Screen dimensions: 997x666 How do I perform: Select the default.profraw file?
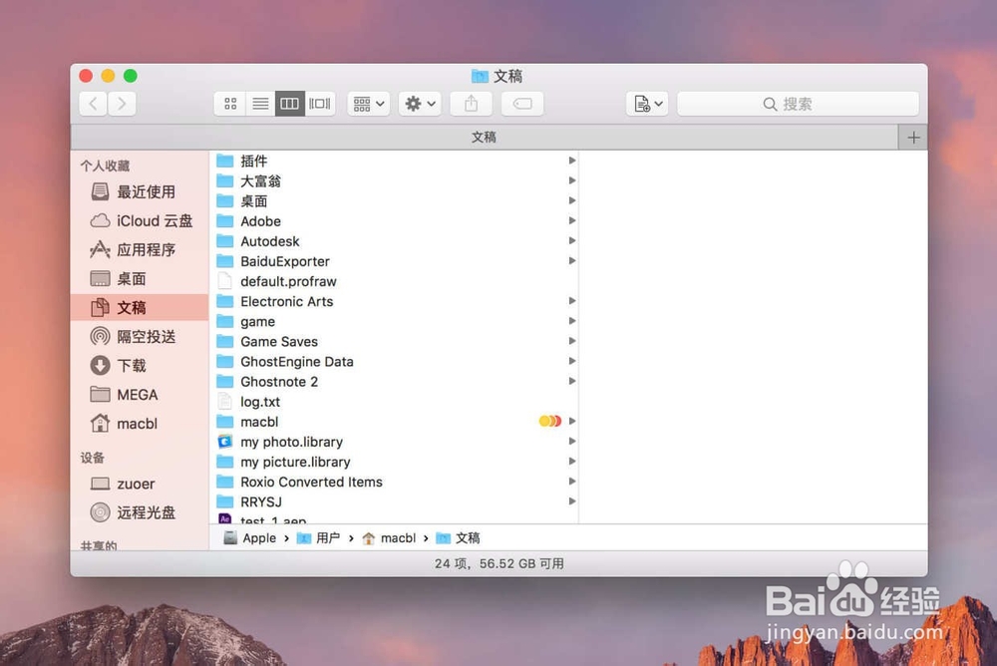pyautogui.click(x=394, y=281)
